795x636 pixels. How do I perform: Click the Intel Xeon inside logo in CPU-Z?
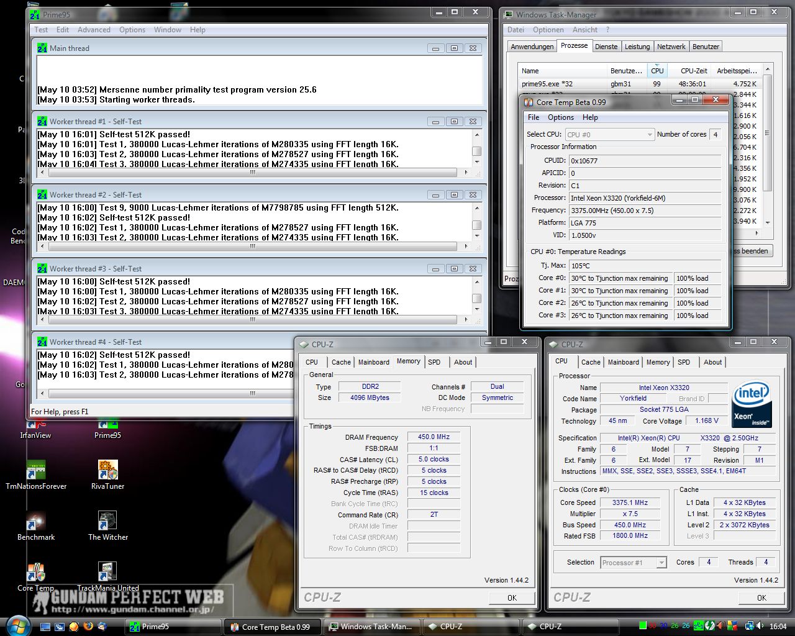[x=752, y=404]
